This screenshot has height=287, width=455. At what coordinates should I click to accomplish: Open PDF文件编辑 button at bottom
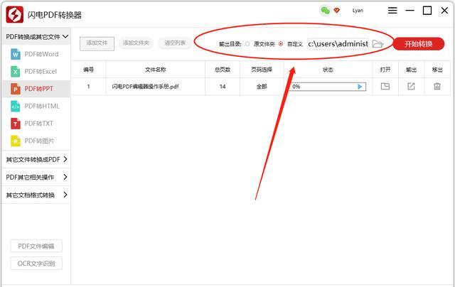(36, 246)
